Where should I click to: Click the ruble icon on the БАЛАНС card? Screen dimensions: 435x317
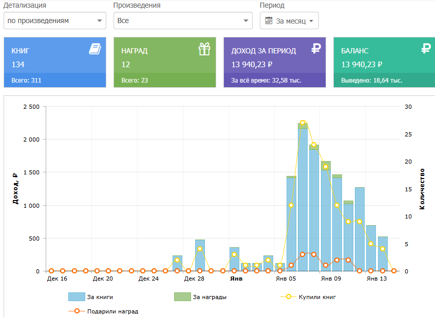pos(426,49)
